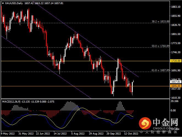Viewport: 182px width, 137px height.
Task: Click the OHLC values 1657.42 1663.22 1657.14 1657.81
Action: 44,3
